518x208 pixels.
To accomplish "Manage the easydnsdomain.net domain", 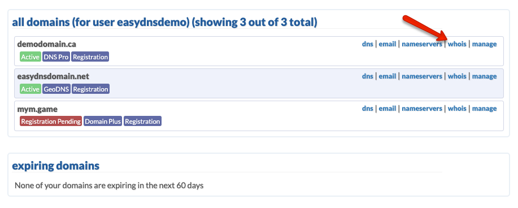I will [x=484, y=76].
